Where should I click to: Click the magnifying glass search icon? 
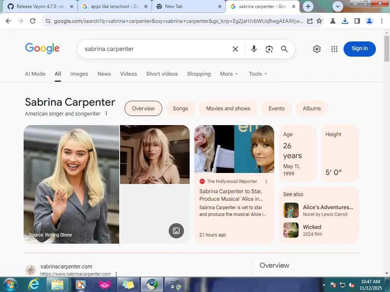point(284,49)
